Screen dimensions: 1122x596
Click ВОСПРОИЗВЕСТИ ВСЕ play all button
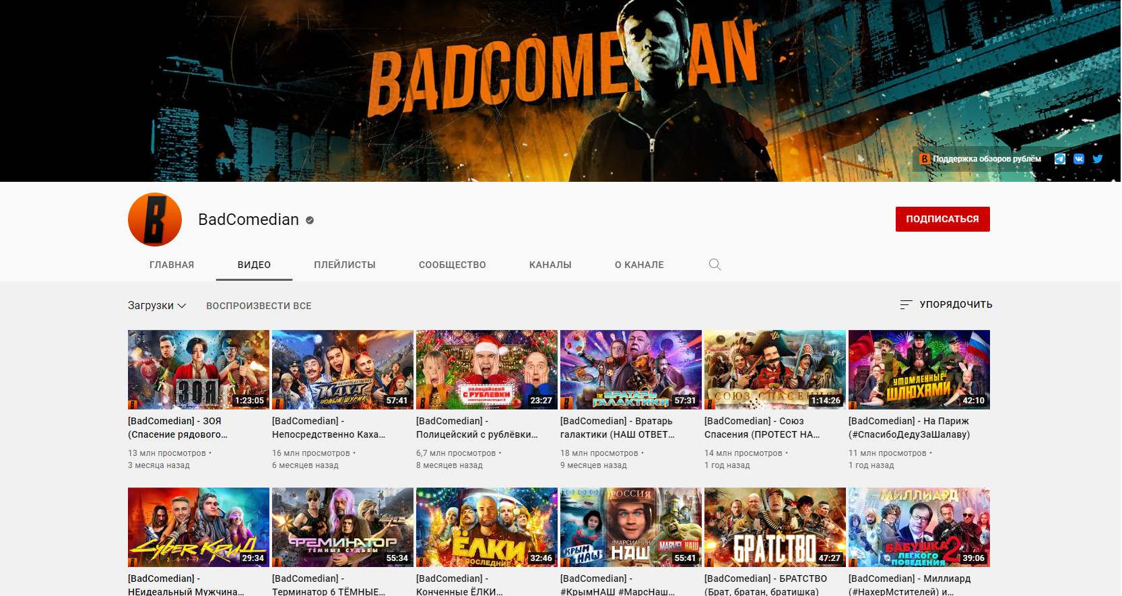point(259,306)
